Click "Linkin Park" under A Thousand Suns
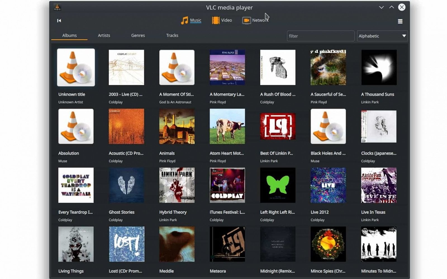Image resolution: width=447 pixels, height=279 pixels. pyautogui.click(x=370, y=102)
